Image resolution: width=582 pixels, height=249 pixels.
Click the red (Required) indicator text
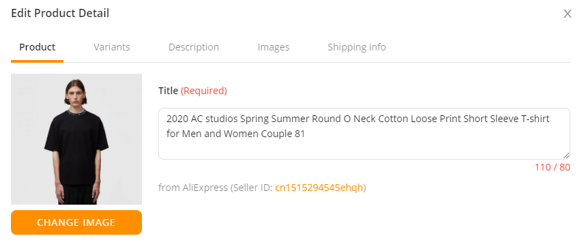pos(204,91)
